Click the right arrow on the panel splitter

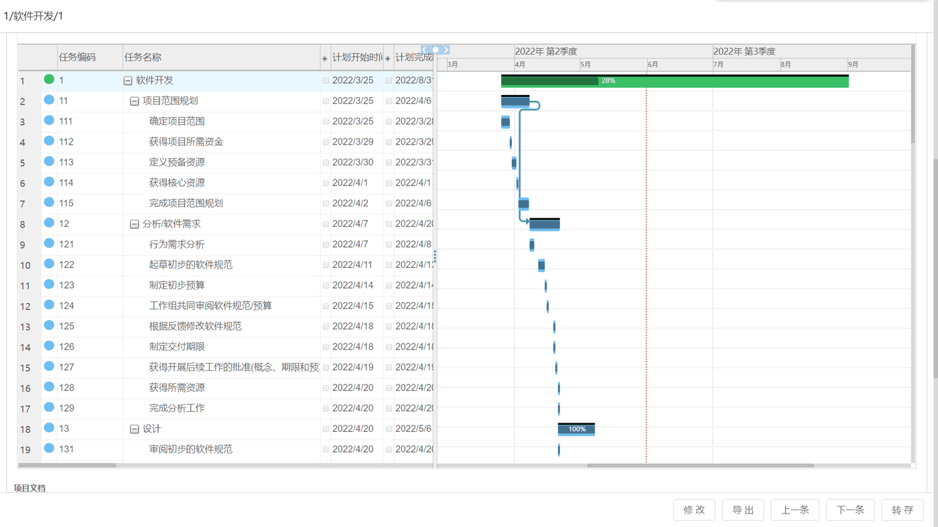click(x=446, y=50)
